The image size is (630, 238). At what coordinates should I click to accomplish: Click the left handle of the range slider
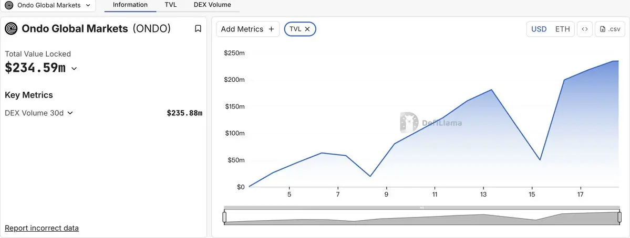pos(224,217)
